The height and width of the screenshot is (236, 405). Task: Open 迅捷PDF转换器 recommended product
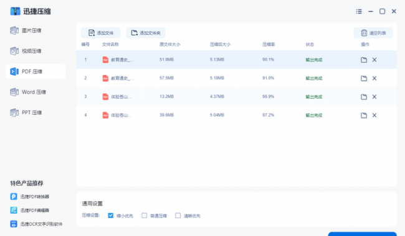click(29, 197)
